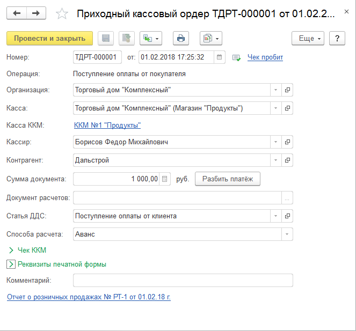Open calculator for document sum field
This screenshot has width=356, height=331.
(165, 179)
